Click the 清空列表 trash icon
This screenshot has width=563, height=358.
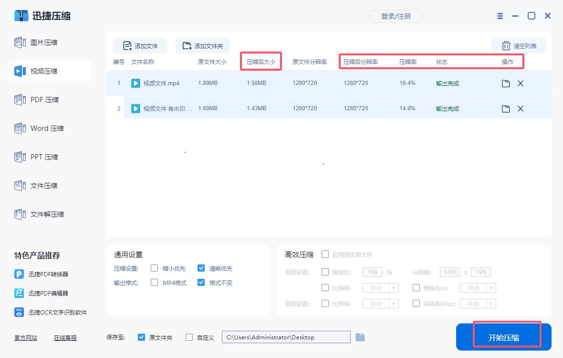[x=506, y=45]
